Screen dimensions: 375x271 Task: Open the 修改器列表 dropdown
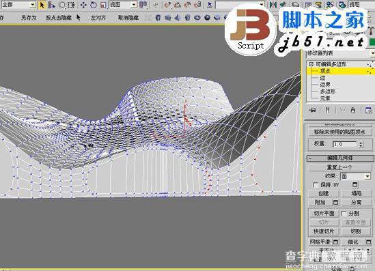tap(372, 53)
